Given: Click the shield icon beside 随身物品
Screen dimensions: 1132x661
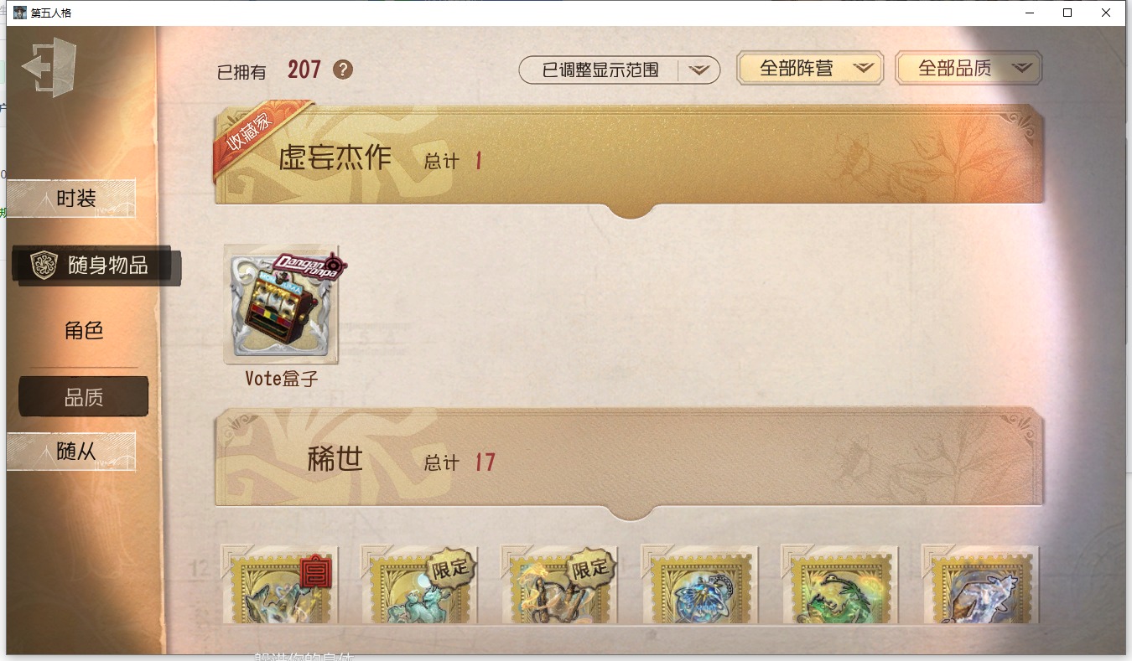Looking at the screenshot, I should [x=44, y=266].
